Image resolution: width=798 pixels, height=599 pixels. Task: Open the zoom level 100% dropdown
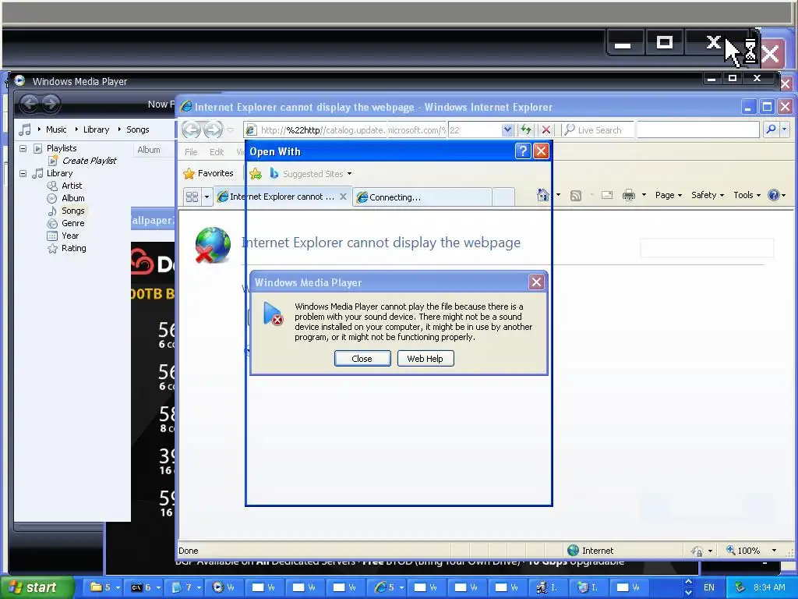click(774, 551)
